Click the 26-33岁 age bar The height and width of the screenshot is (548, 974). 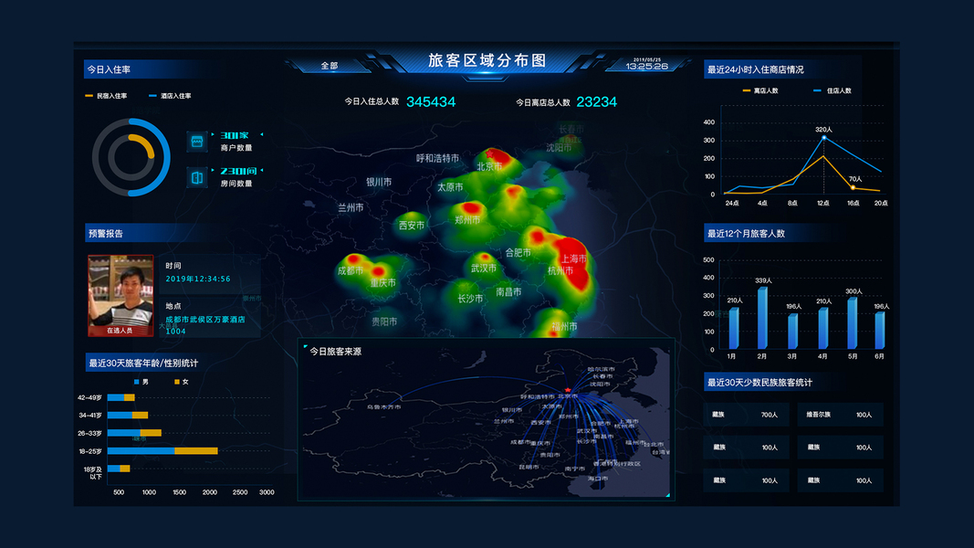click(134, 433)
